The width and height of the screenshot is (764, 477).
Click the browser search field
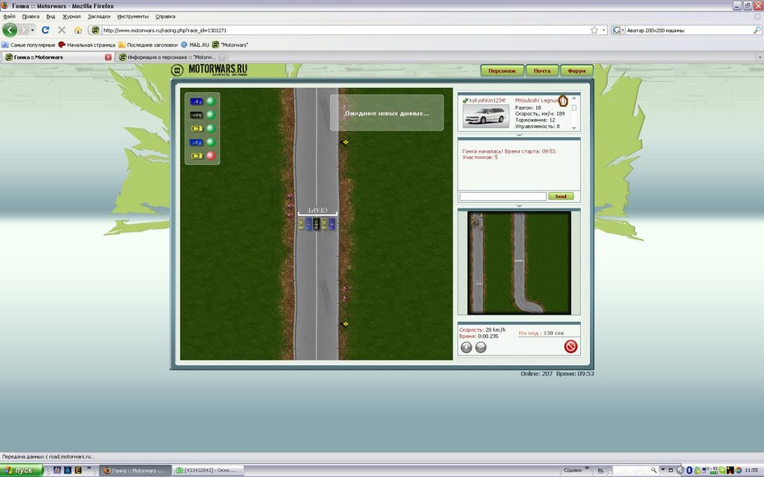click(688, 30)
